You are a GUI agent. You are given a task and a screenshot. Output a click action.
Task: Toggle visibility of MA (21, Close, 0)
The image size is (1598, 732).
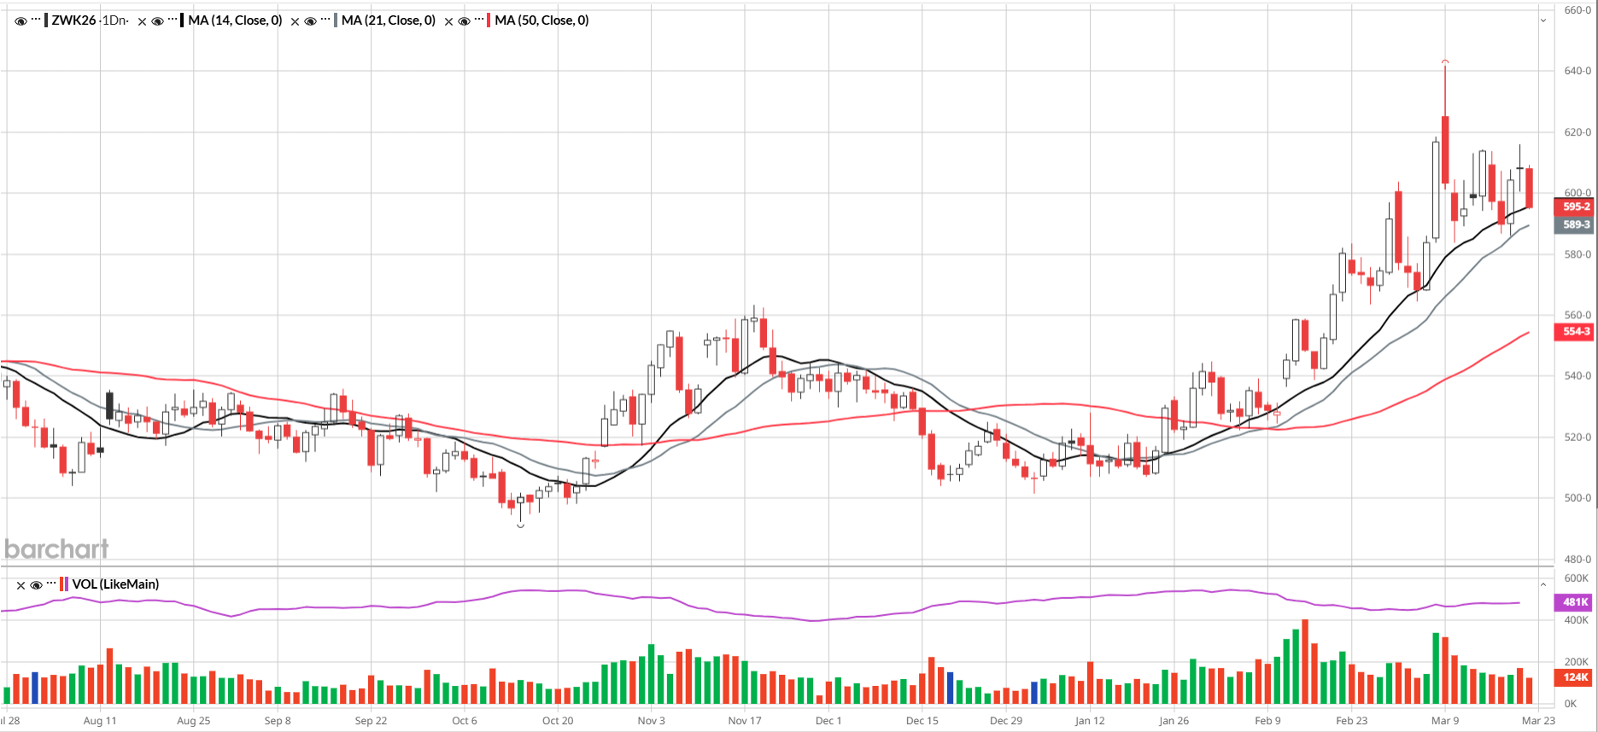[310, 20]
